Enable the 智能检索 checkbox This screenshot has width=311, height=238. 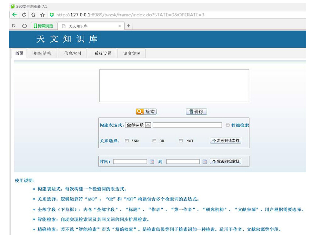click(x=228, y=125)
